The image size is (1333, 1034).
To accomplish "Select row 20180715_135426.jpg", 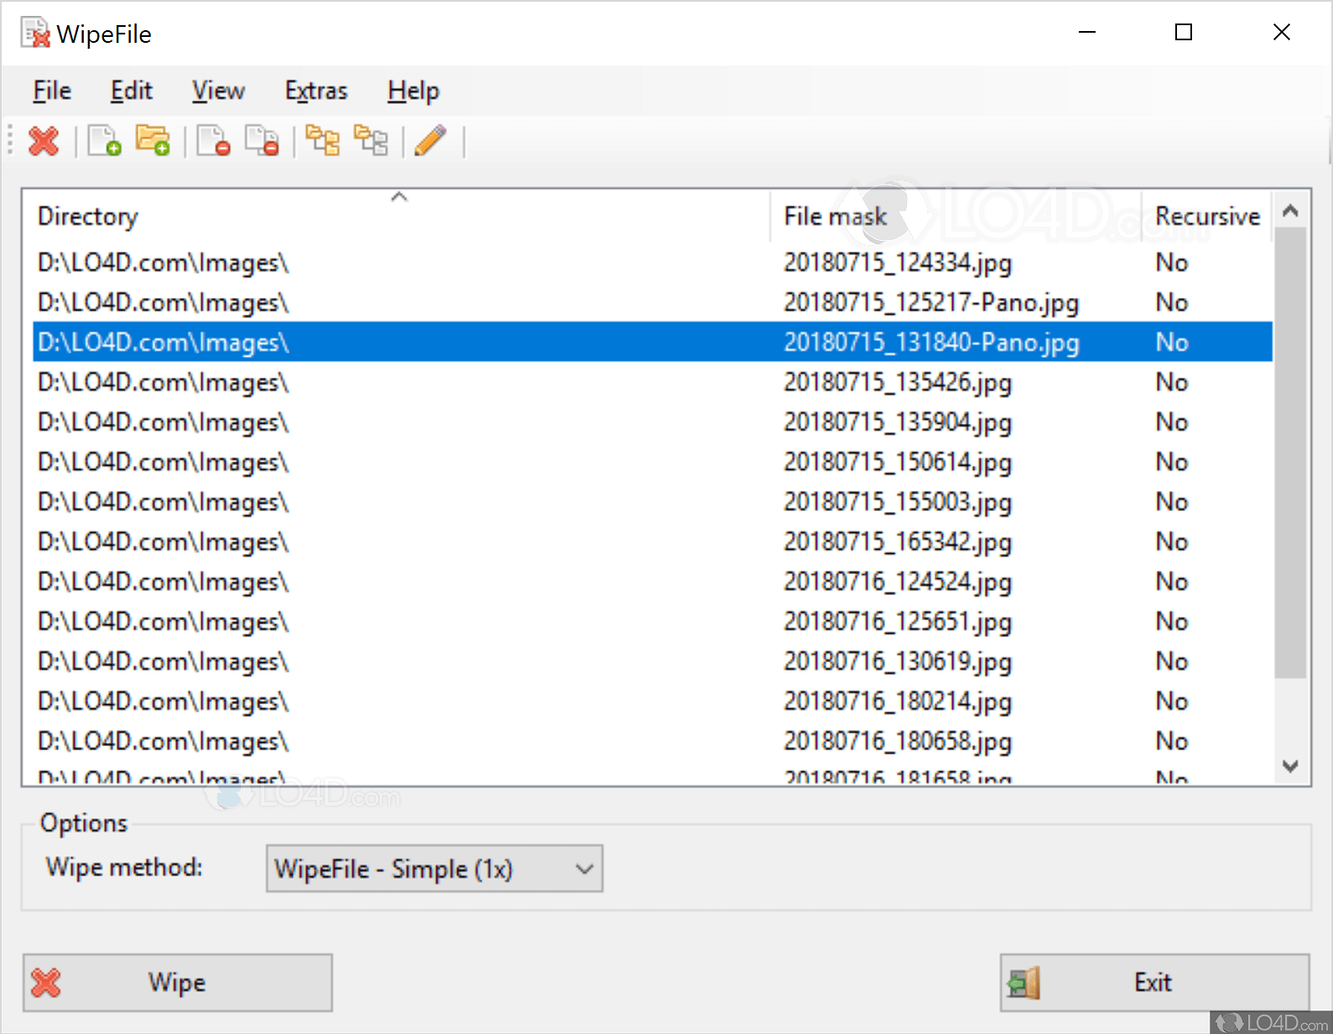I will coord(653,382).
